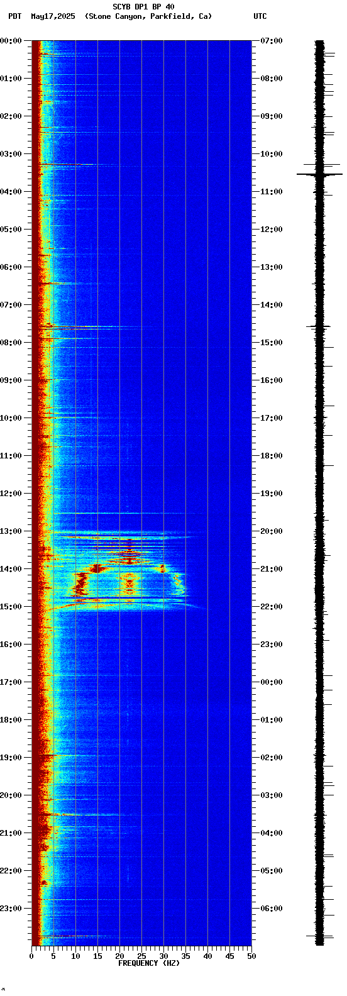The width and height of the screenshot is (347, 996).
Task: Click the '21:00' UTC time label
Action: tap(271, 569)
